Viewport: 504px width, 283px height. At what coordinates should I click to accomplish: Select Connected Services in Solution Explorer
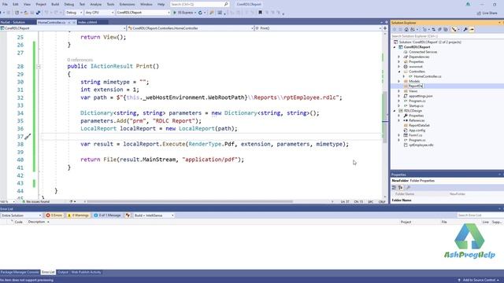pyautogui.click(x=423, y=52)
